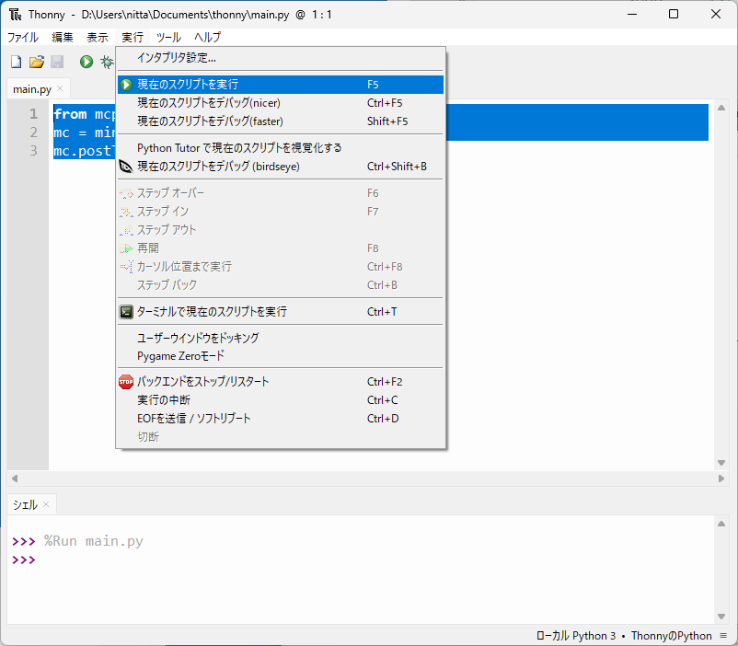
Task: Click the ローカル Python 3 status bar text
Action: [571, 636]
